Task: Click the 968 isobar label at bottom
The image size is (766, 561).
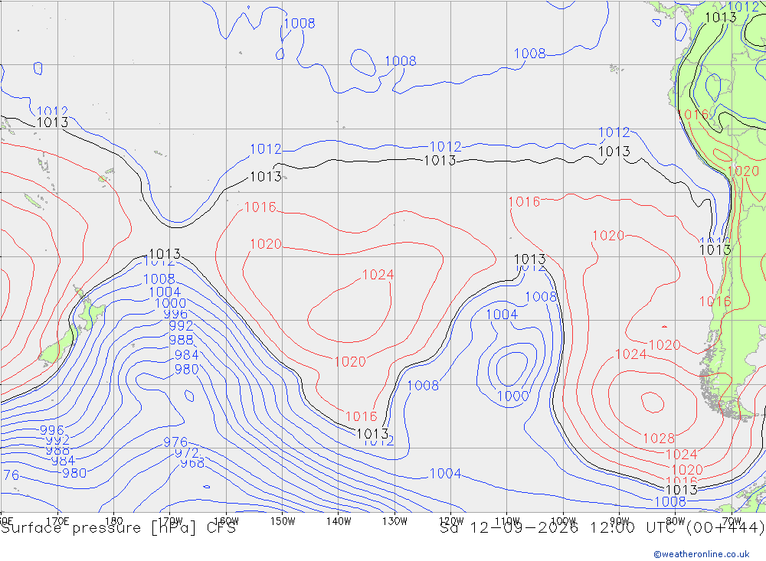Action: [192, 463]
